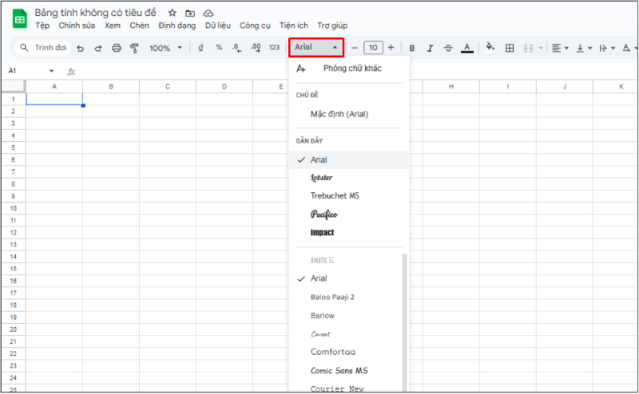Open horizontal align dropdown
Viewport: 639px width, 394px height.
point(560,48)
